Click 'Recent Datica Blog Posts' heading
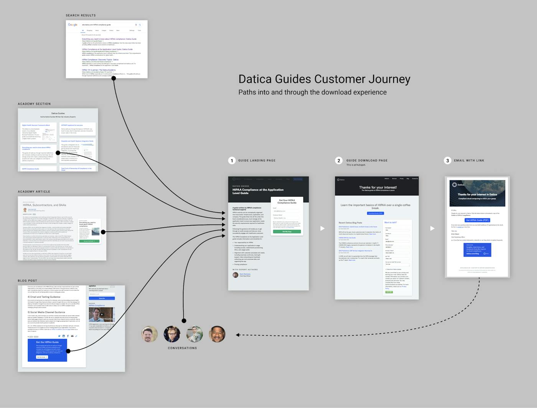 pos(350,223)
